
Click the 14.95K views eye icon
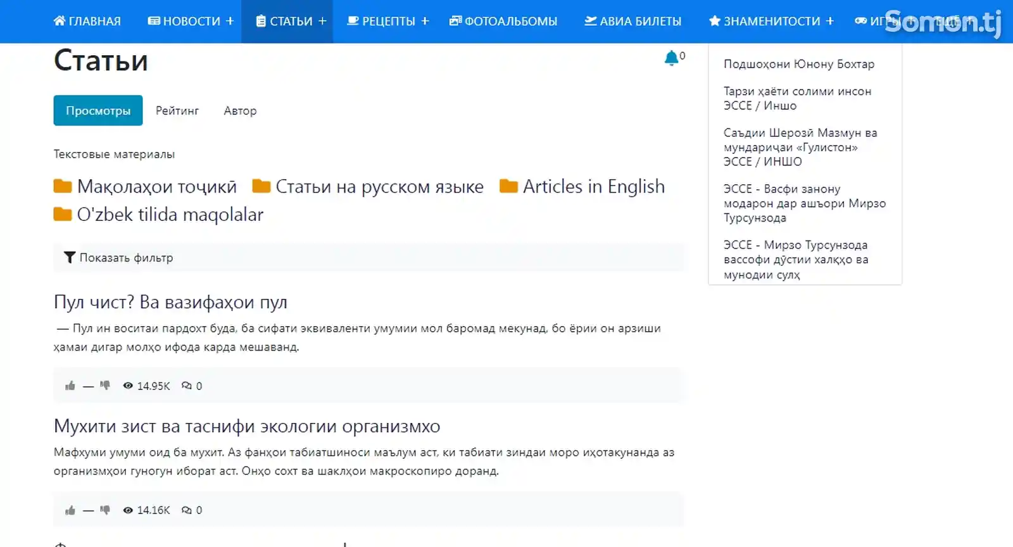tap(128, 386)
